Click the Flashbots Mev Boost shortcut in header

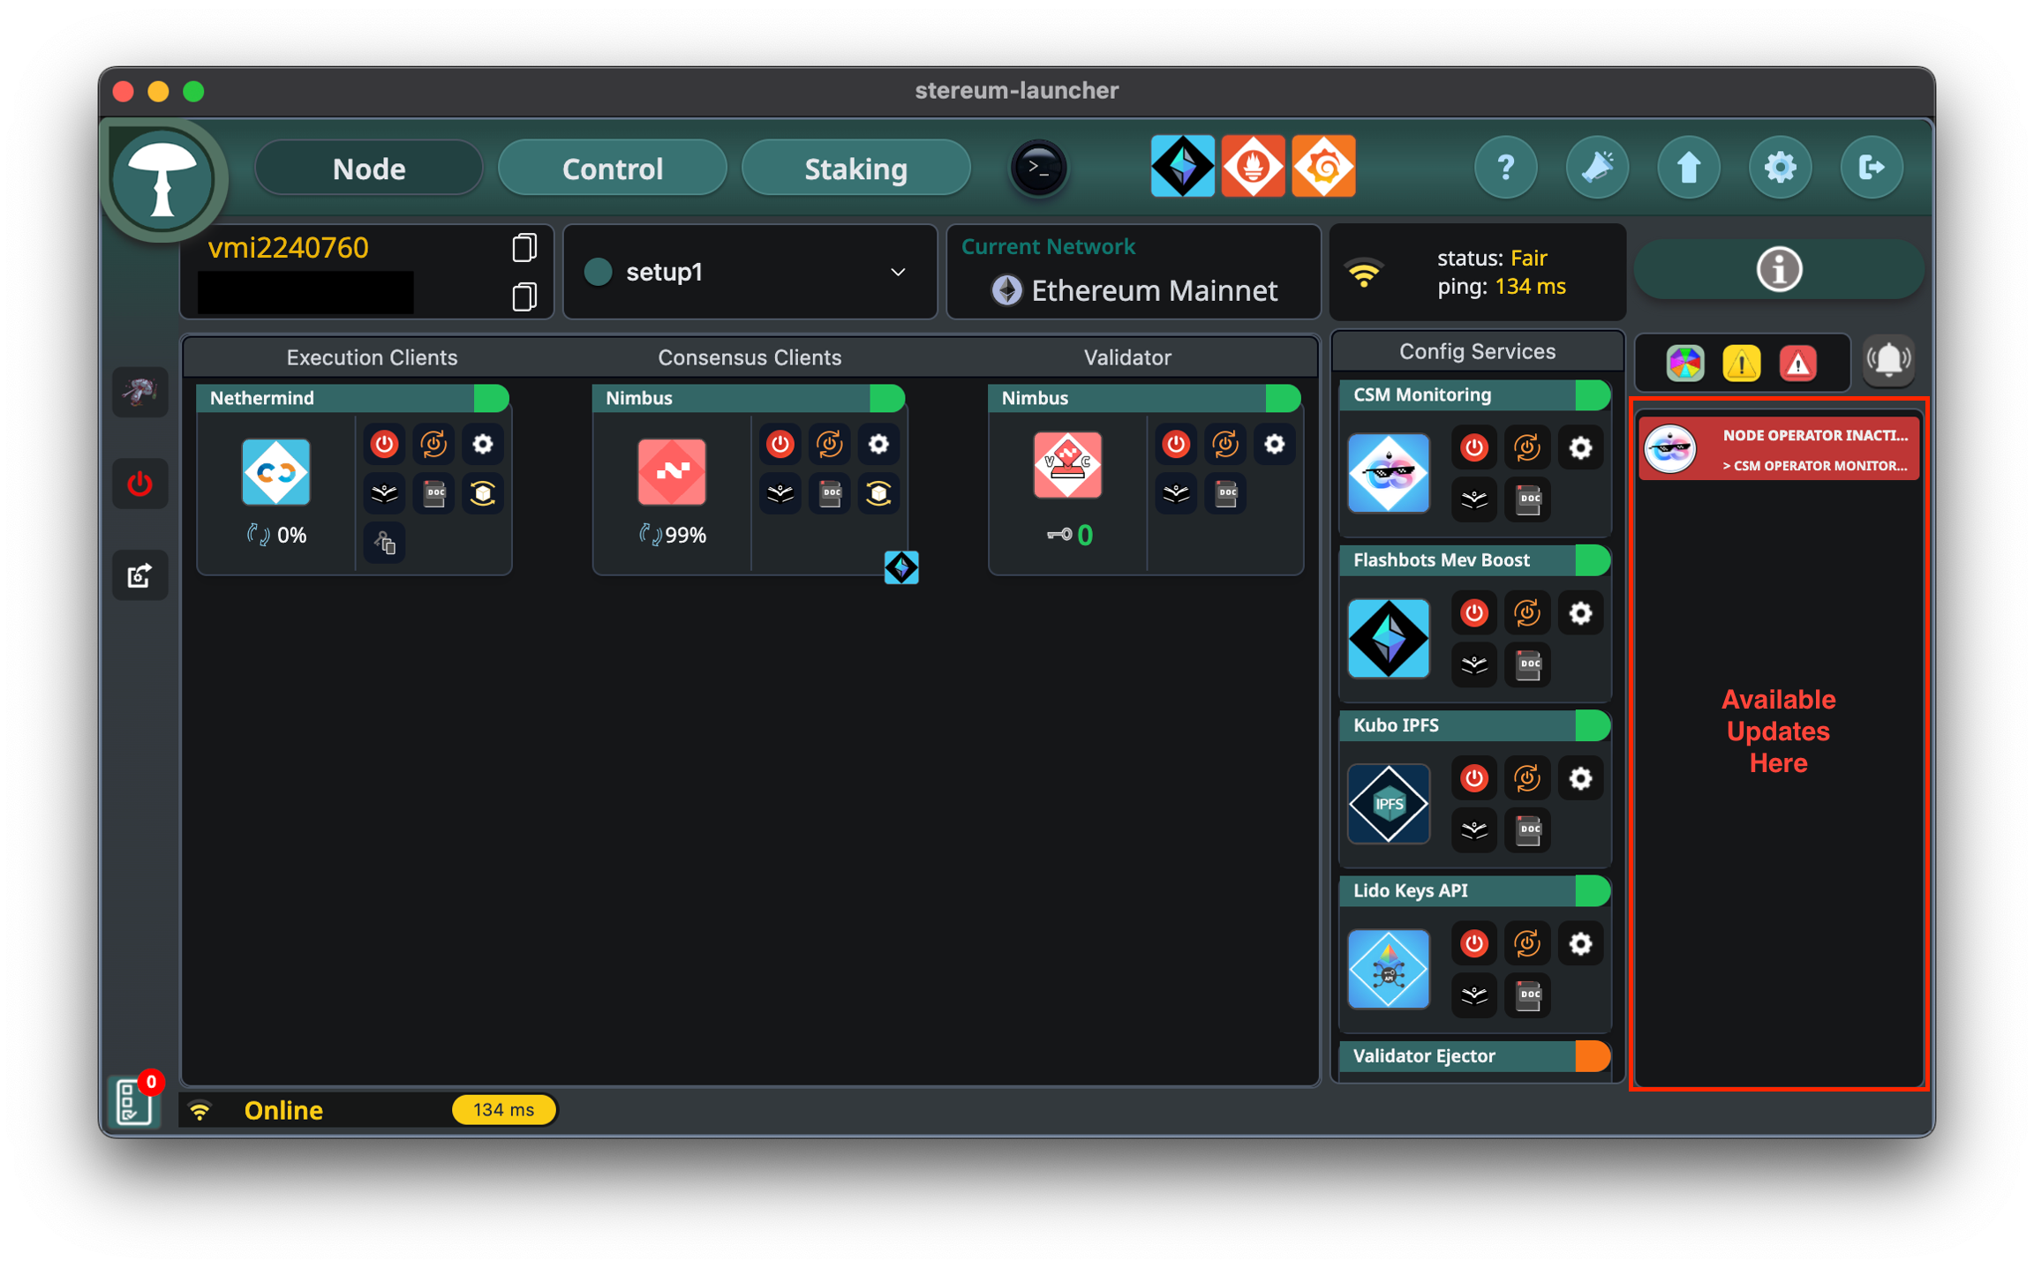click(x=1182, y=166)
